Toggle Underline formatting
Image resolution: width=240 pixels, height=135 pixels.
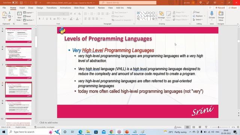[47, 19]
